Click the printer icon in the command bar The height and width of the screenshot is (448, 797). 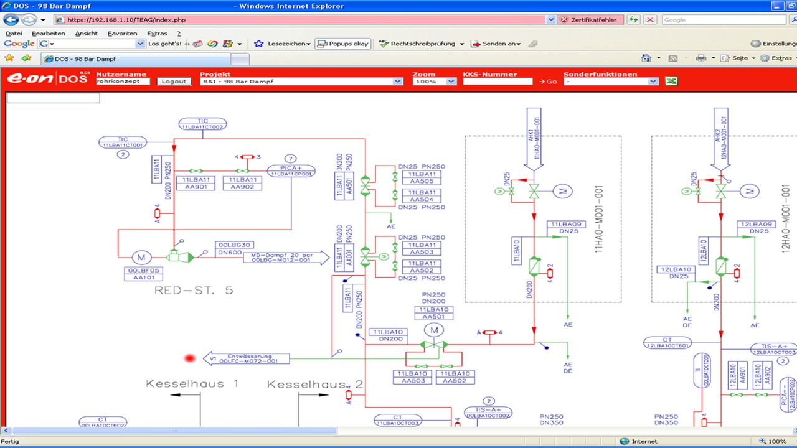[700, 58]
